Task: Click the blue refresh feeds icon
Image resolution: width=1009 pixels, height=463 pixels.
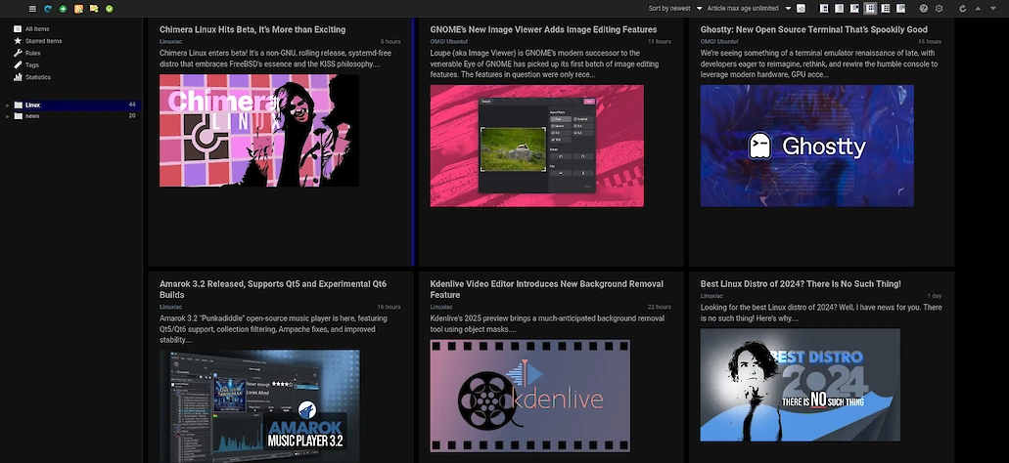Action: (x=48, y=9)
